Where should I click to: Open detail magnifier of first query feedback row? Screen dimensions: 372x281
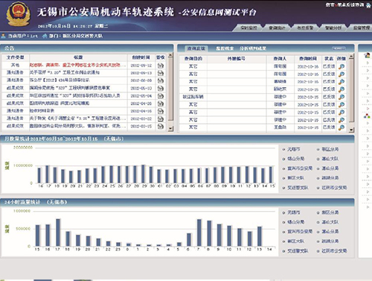[341, 66]
